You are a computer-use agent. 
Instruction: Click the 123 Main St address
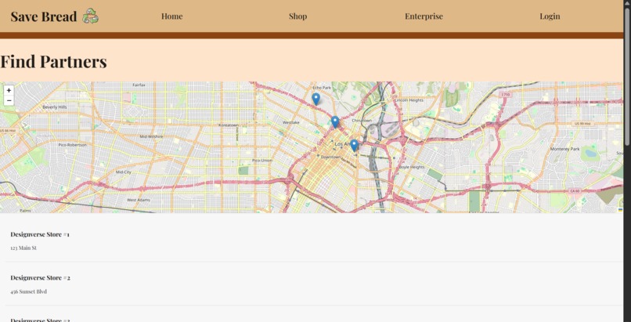coord(23,248)
